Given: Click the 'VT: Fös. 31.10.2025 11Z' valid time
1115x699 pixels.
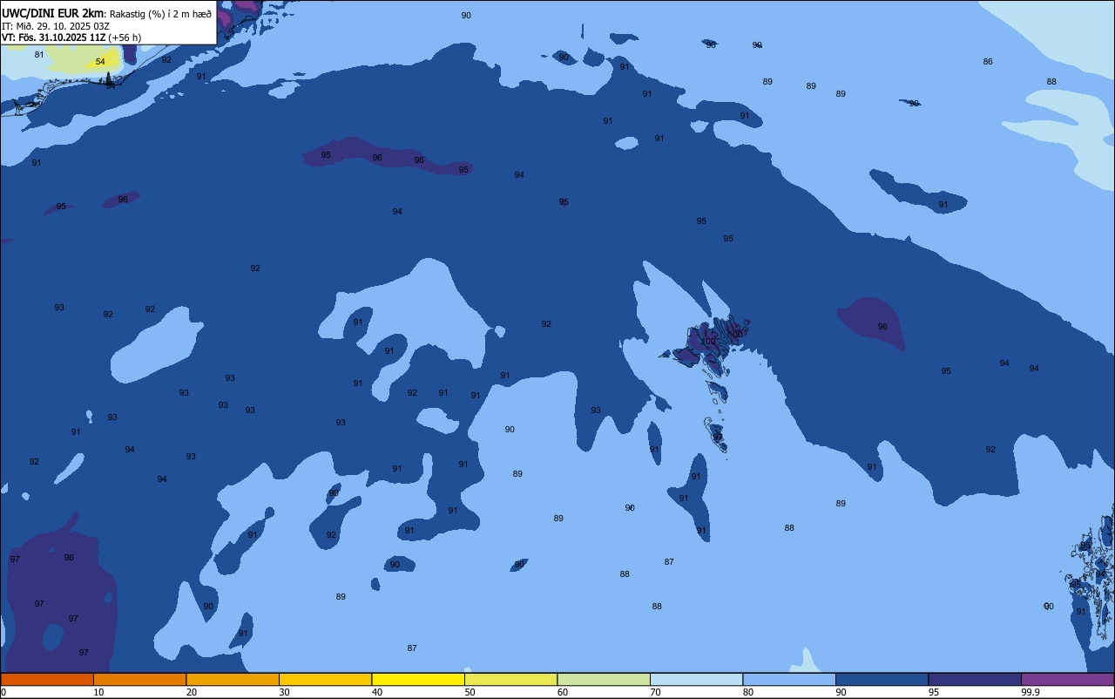Looking at the screenshot, I should [x=53, y=37].
